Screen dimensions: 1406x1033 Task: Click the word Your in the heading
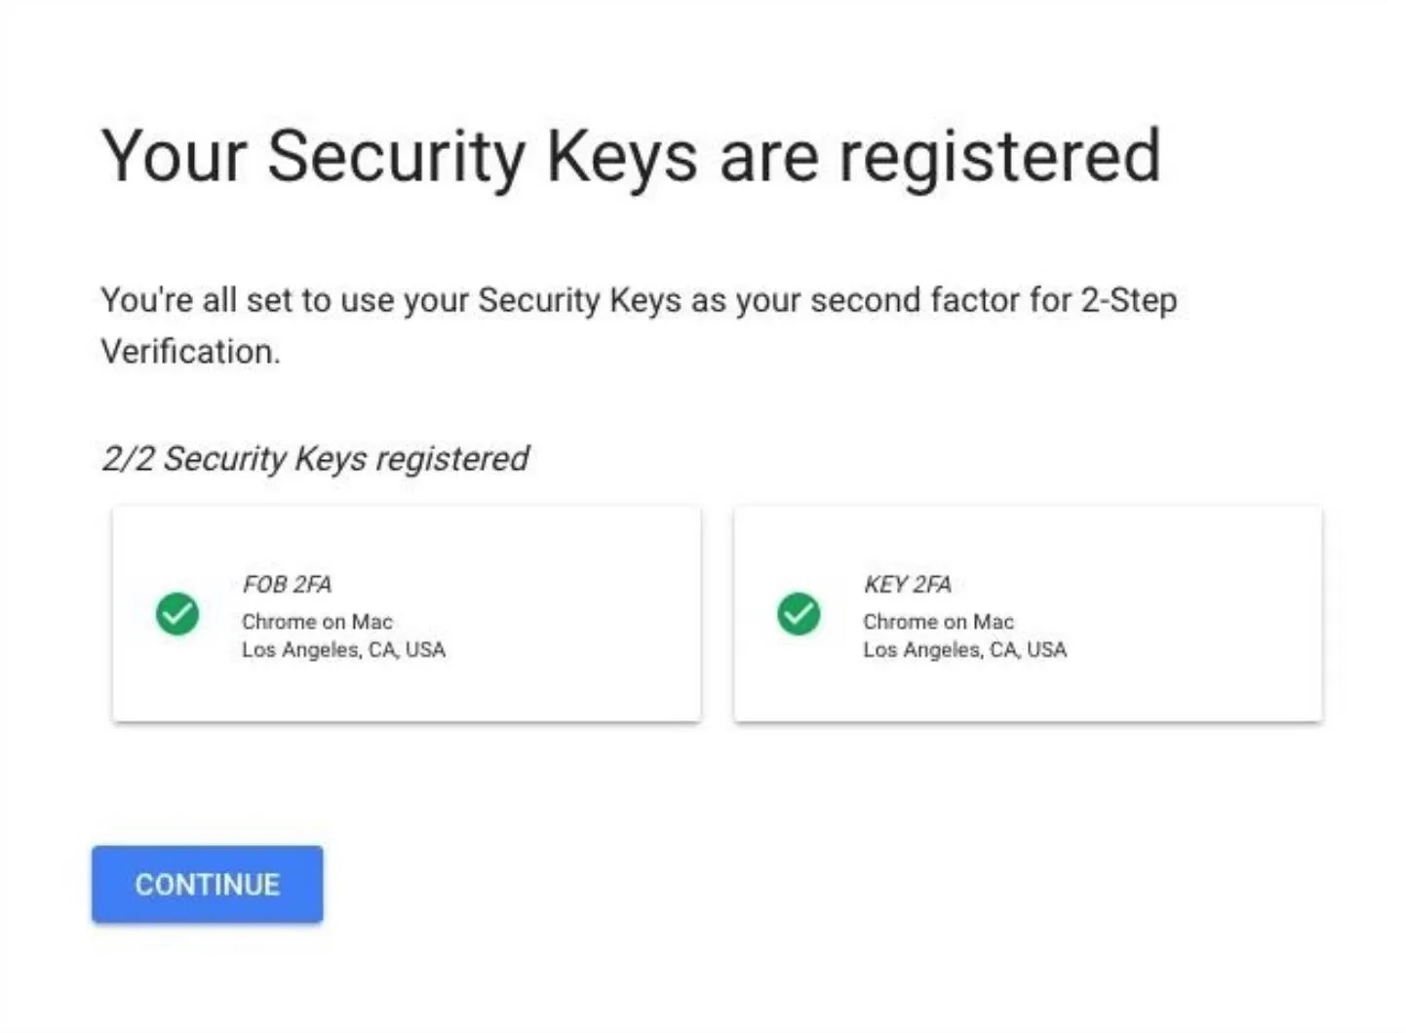click(x=175, y=156)
